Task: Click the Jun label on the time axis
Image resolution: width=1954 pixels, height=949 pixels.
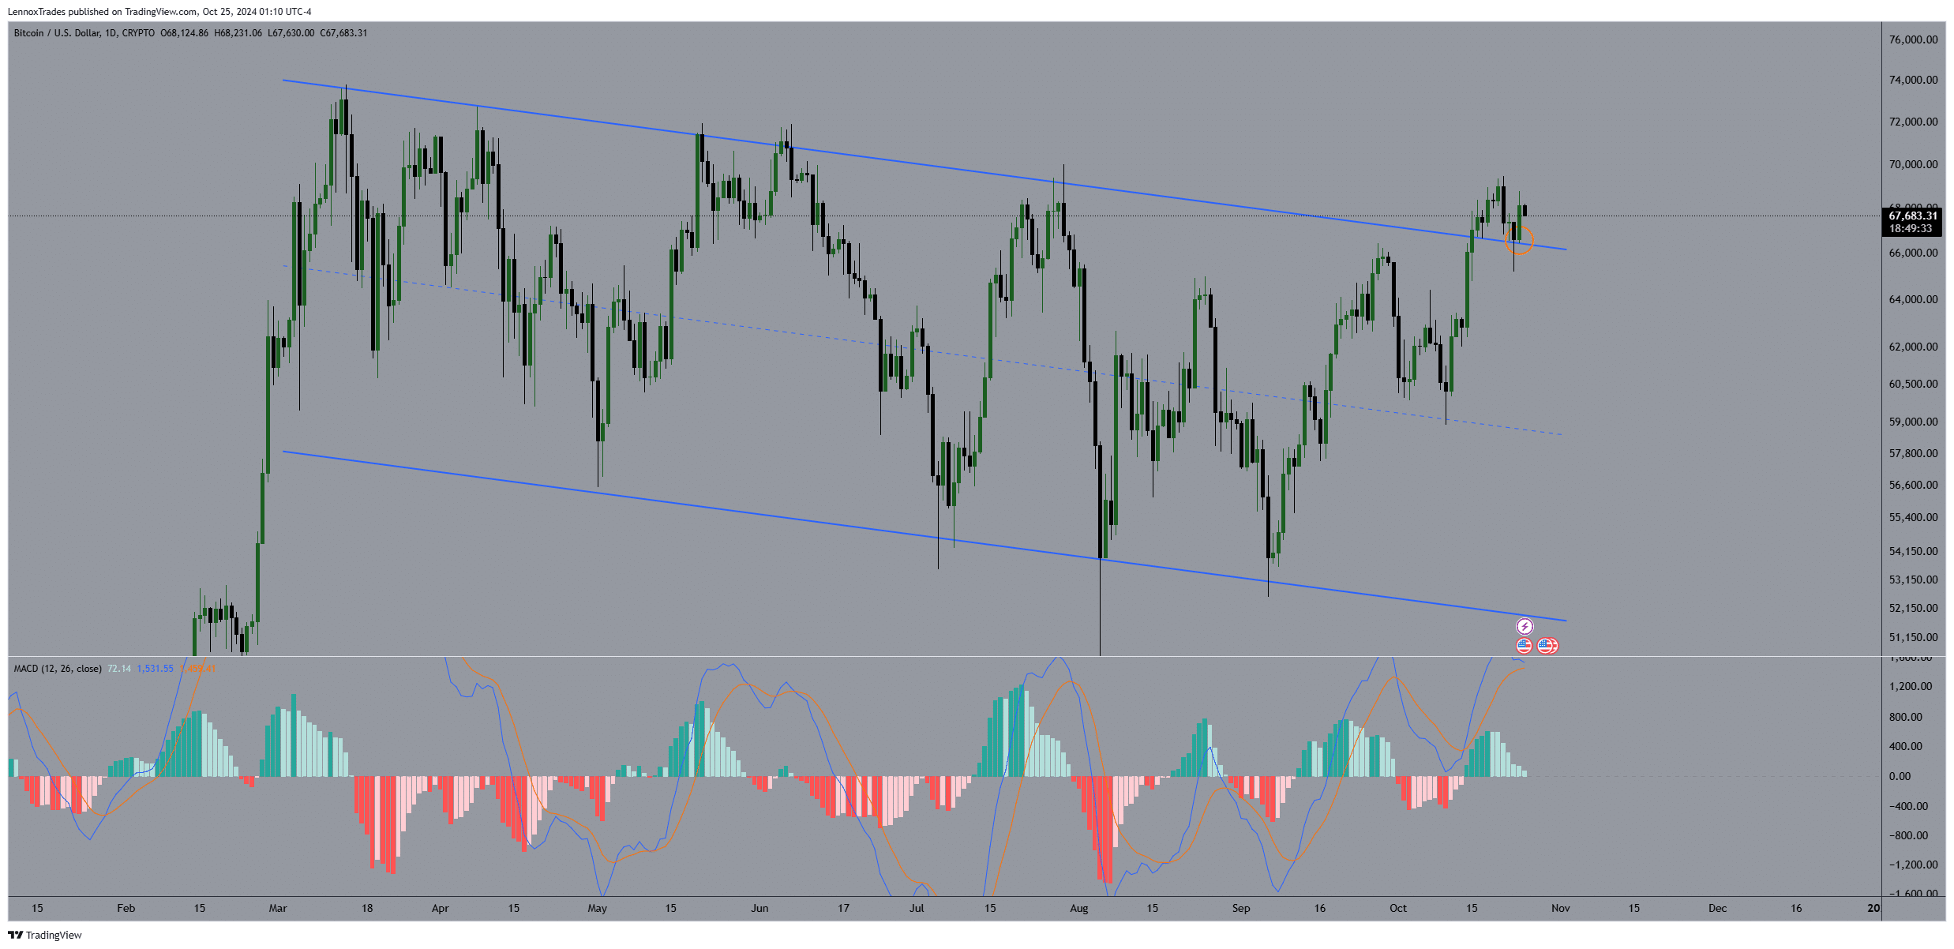Action: click(759, 908)
